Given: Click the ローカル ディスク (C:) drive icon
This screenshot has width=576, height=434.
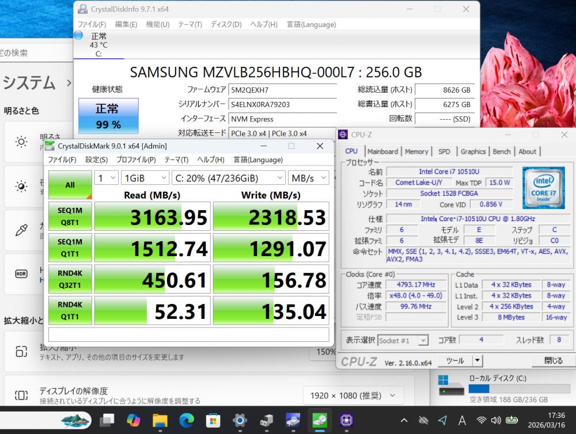Looking at the screenshot, I should pyautogui.click(x=451, y=385).
